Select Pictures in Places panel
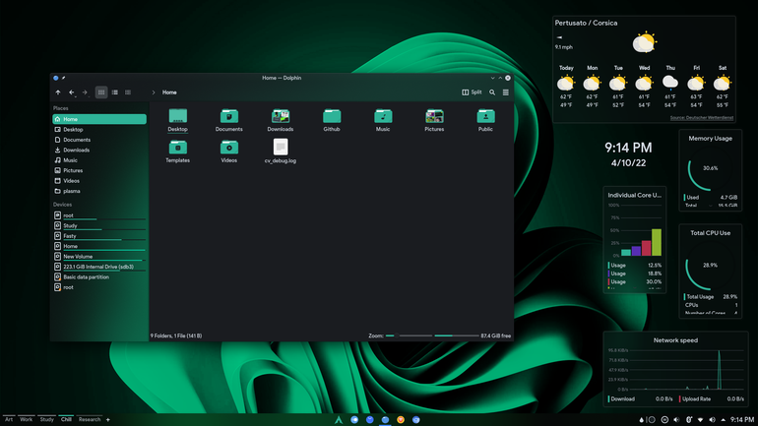This screenshot has height=426, width=758. click(99, 170)
